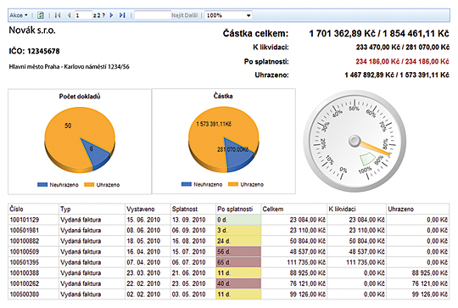The height and width of the screenshot is (308, 458).
Task: Click the Vystaveno column header
Action: (x=148, y=209)
